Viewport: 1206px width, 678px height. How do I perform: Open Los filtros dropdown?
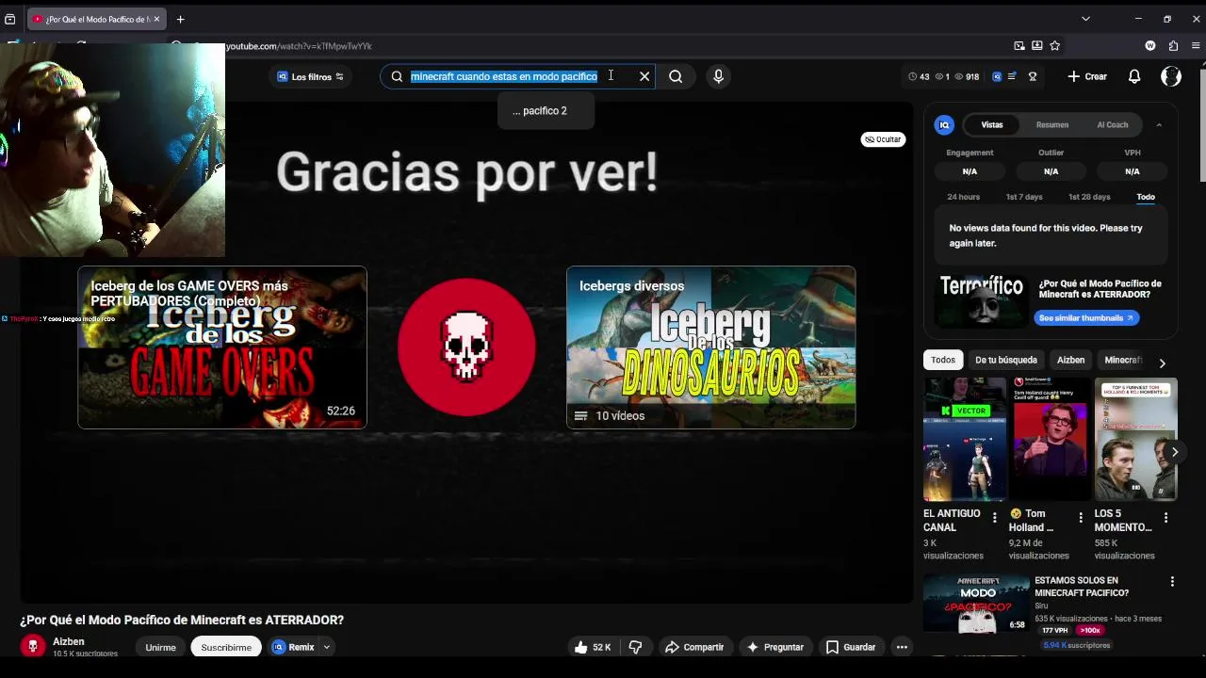[x=311, y=76]
